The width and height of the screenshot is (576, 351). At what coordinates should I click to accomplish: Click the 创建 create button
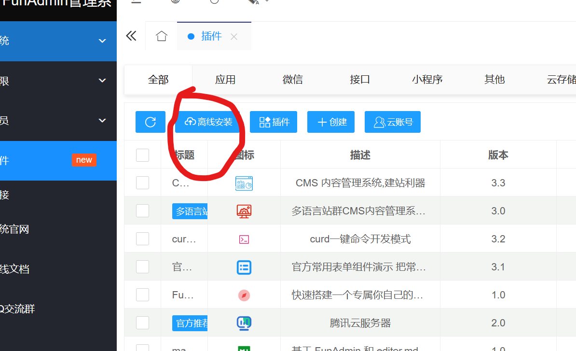(x=331, y=122)
